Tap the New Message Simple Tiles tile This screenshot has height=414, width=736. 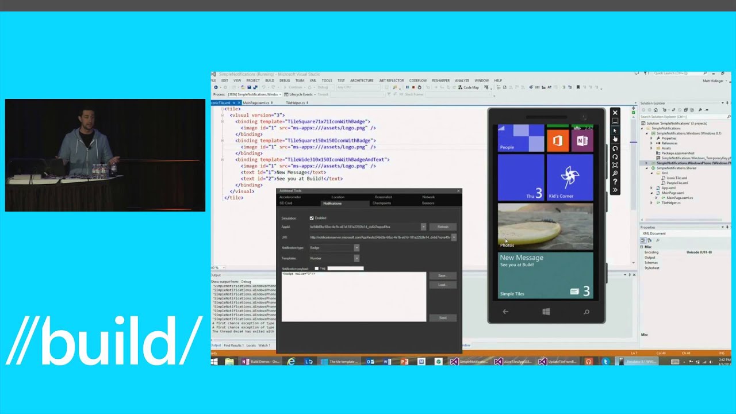pos(545,275)
